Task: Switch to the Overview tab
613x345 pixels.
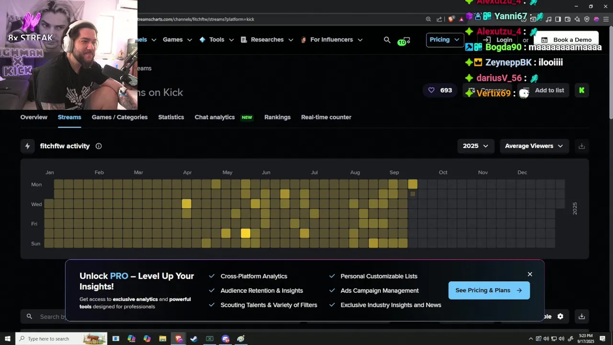Action: (34, 117)
